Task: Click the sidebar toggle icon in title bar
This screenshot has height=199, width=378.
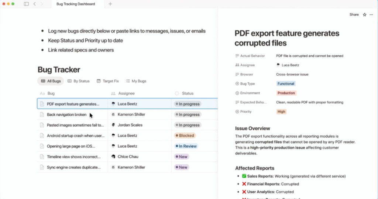Action: click(26, 4)
